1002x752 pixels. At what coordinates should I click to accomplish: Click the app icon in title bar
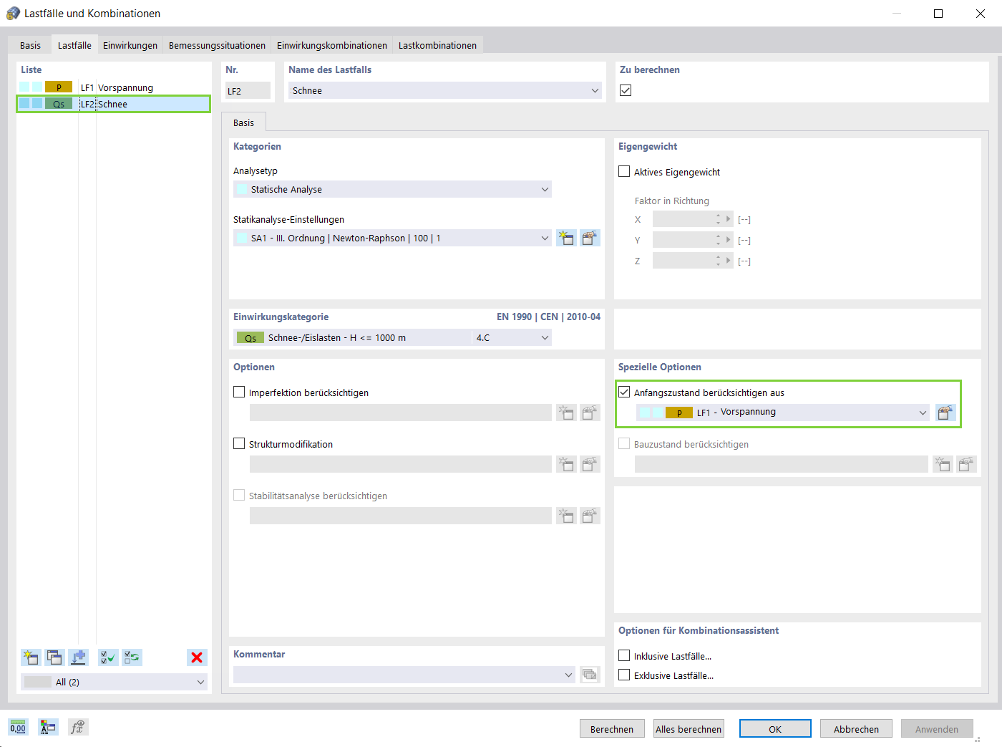point(13,14)
